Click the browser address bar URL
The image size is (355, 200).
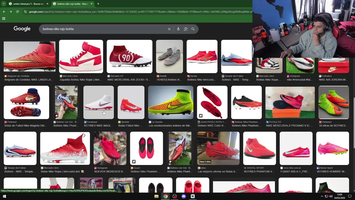click(140, 12)
